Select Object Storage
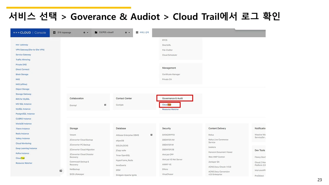 tap(22, 89)
